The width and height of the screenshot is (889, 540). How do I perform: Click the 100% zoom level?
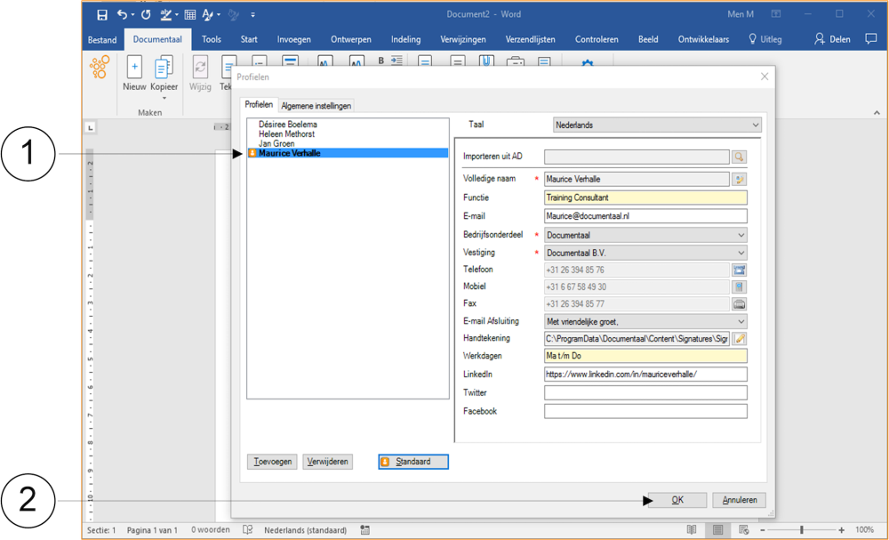coord(864,530)
